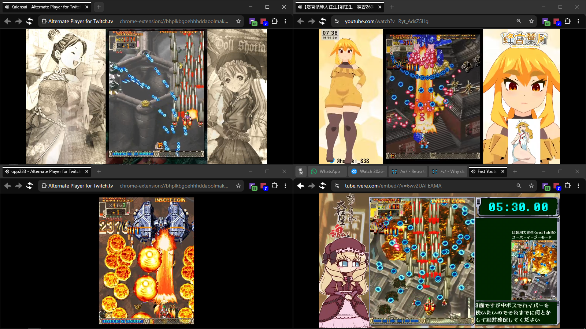This screenshot has width=586, height=329.
Task: Go back in the tube.rvere.com window
Action: pyautogui.click(x=301, y=186)
